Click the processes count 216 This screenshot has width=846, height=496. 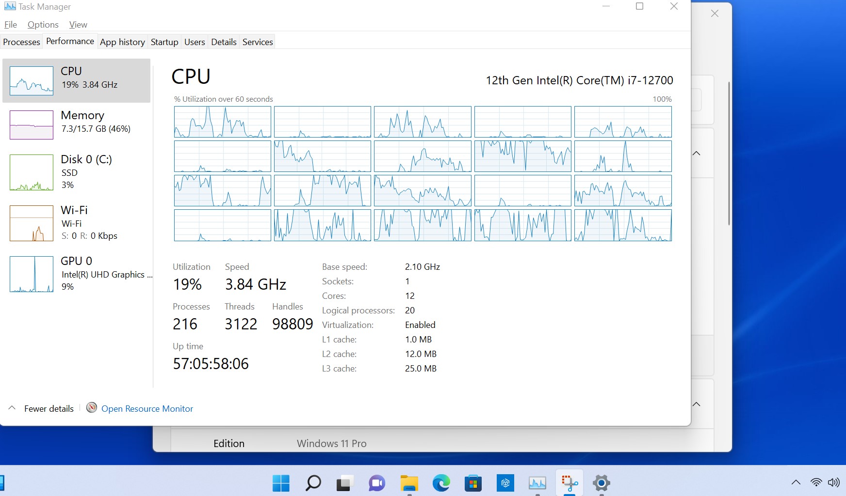click(x=185, y=324)
